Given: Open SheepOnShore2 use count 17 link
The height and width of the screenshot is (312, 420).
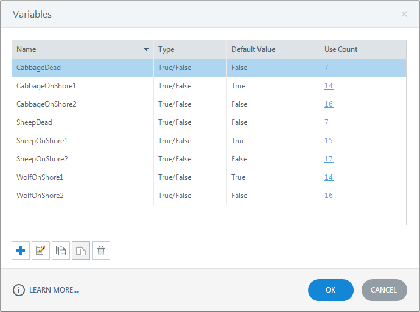Looking at the screenshot, I should (x=329, y=159).
